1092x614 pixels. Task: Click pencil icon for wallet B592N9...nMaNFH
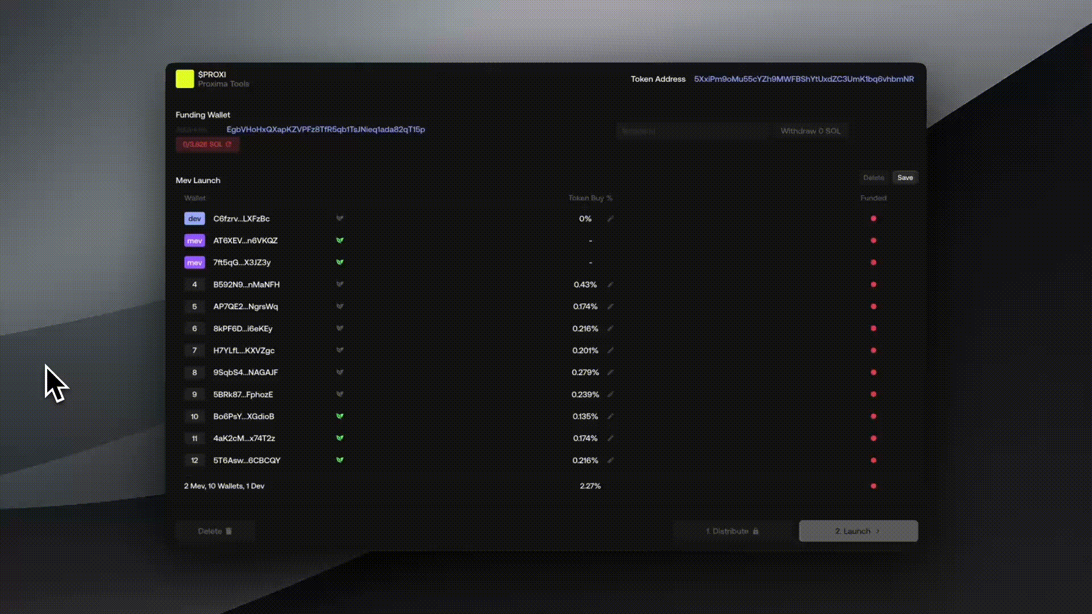click(610, 285)
